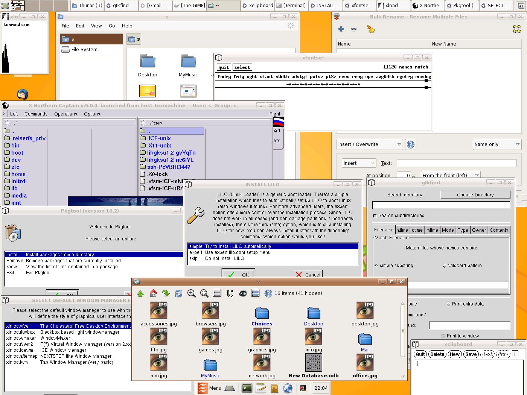Toggle Search subdirectories checkbox in gtkfind
Screen dimensions: 527x395
(375, 216)
